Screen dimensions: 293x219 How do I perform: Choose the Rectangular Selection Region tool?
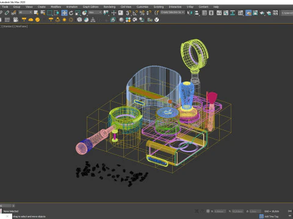coord(49,13)
